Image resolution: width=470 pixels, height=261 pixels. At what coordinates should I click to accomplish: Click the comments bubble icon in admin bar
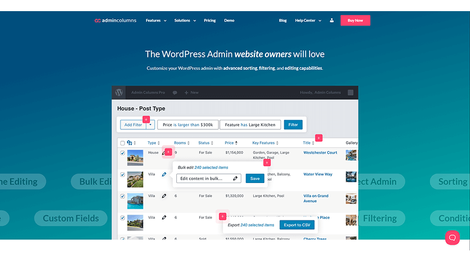coord(174,93)
